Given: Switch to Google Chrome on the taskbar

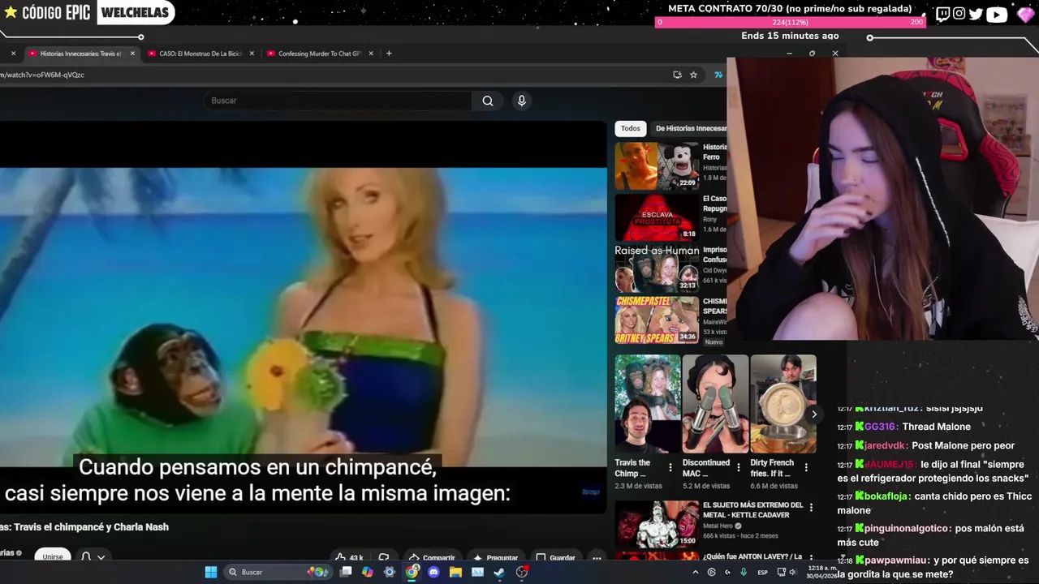Looking at the screenshot, I should 412,572.
